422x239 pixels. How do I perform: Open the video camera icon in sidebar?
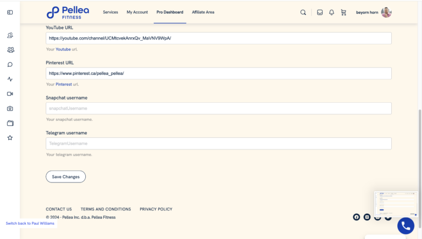pyautogui.click(x=10, y=94)
